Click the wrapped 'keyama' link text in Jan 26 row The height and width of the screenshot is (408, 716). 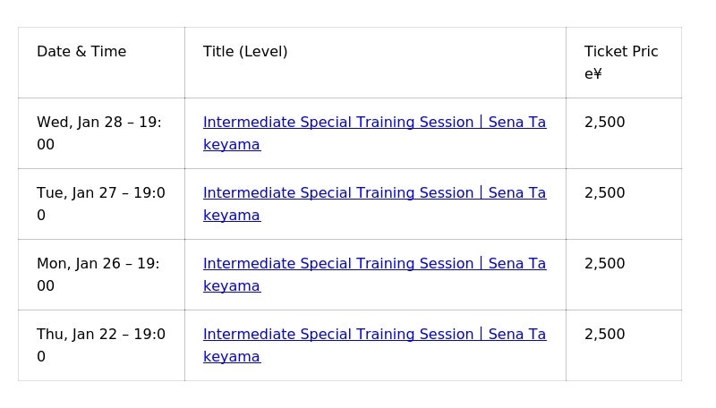pyautogui.click(x=232, y=286)
